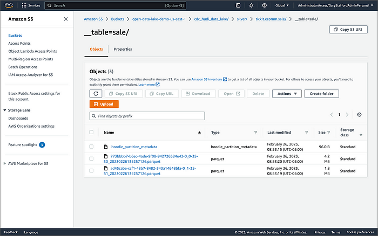Viewport: 378px width, 236px height.
Task: Go to tickit.ecomm.sale/ breadcrumb
Action: (x=271, y=19)
